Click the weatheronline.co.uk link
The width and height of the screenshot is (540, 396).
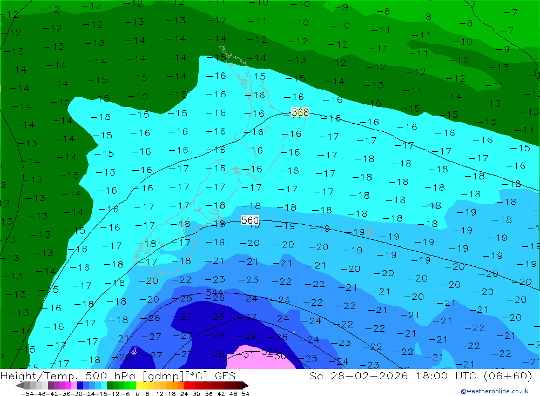click(x=495, y=391)
